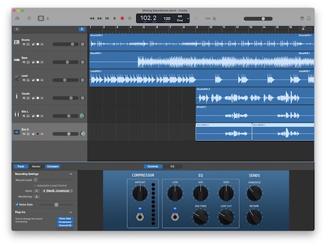Toggle the Monitoring button in Recording Settings

(37, 196)
